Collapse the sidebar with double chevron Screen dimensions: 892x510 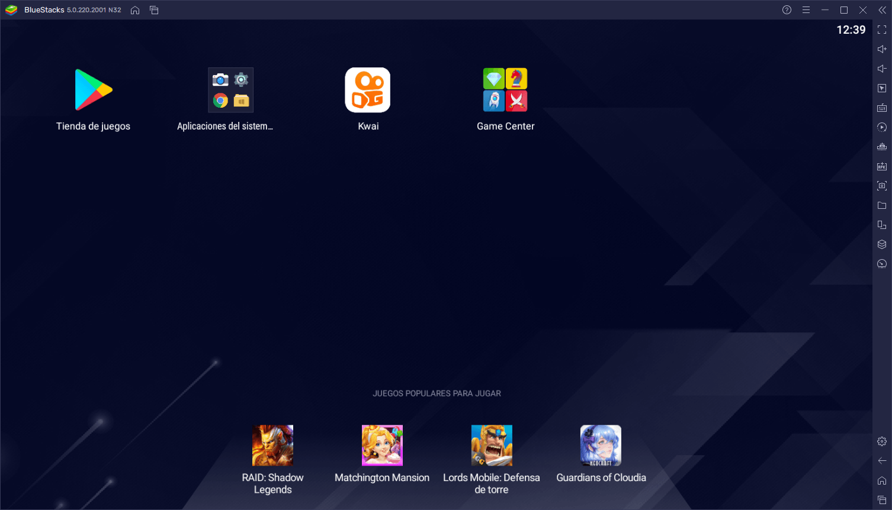[x=882, y=10]
